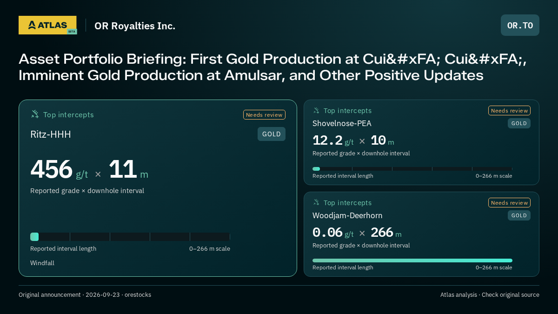Click Top intercepts label in Woodjam-Deerhorn card
Screen dimensions: 558x314
coord(348,203)
